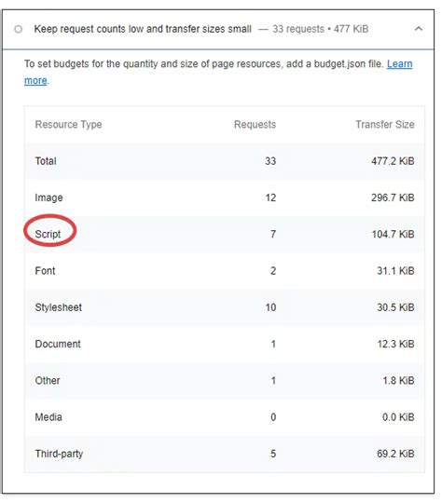This screenshot has width=442, height=503.
Task: Click the Resource Type column header
Action: (68, 125)
